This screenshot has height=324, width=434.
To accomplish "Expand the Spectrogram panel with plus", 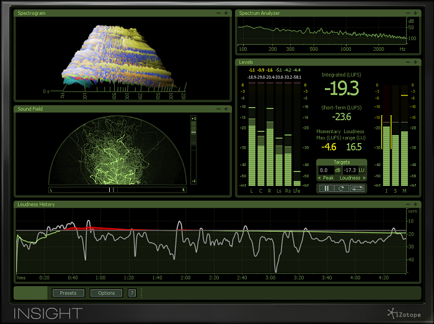I will point(226,12).
